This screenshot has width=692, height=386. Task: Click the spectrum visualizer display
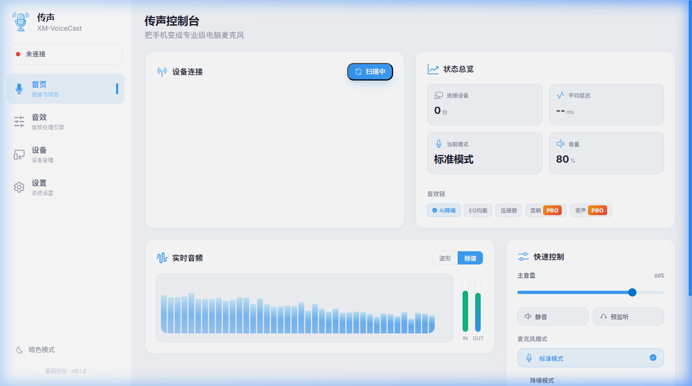pos(304,308)
